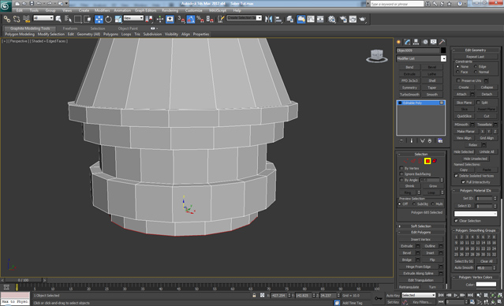Viewport: 504px width, 306px height.
Task: Open the Material Editor icon
Action: [x=332, y=19]
